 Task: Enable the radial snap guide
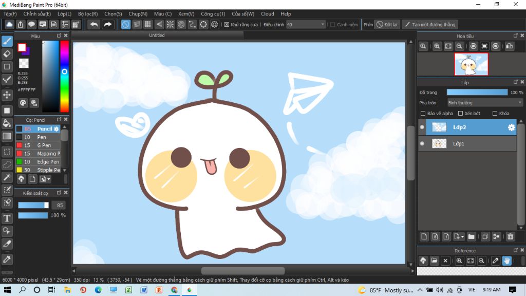[170, 25]
